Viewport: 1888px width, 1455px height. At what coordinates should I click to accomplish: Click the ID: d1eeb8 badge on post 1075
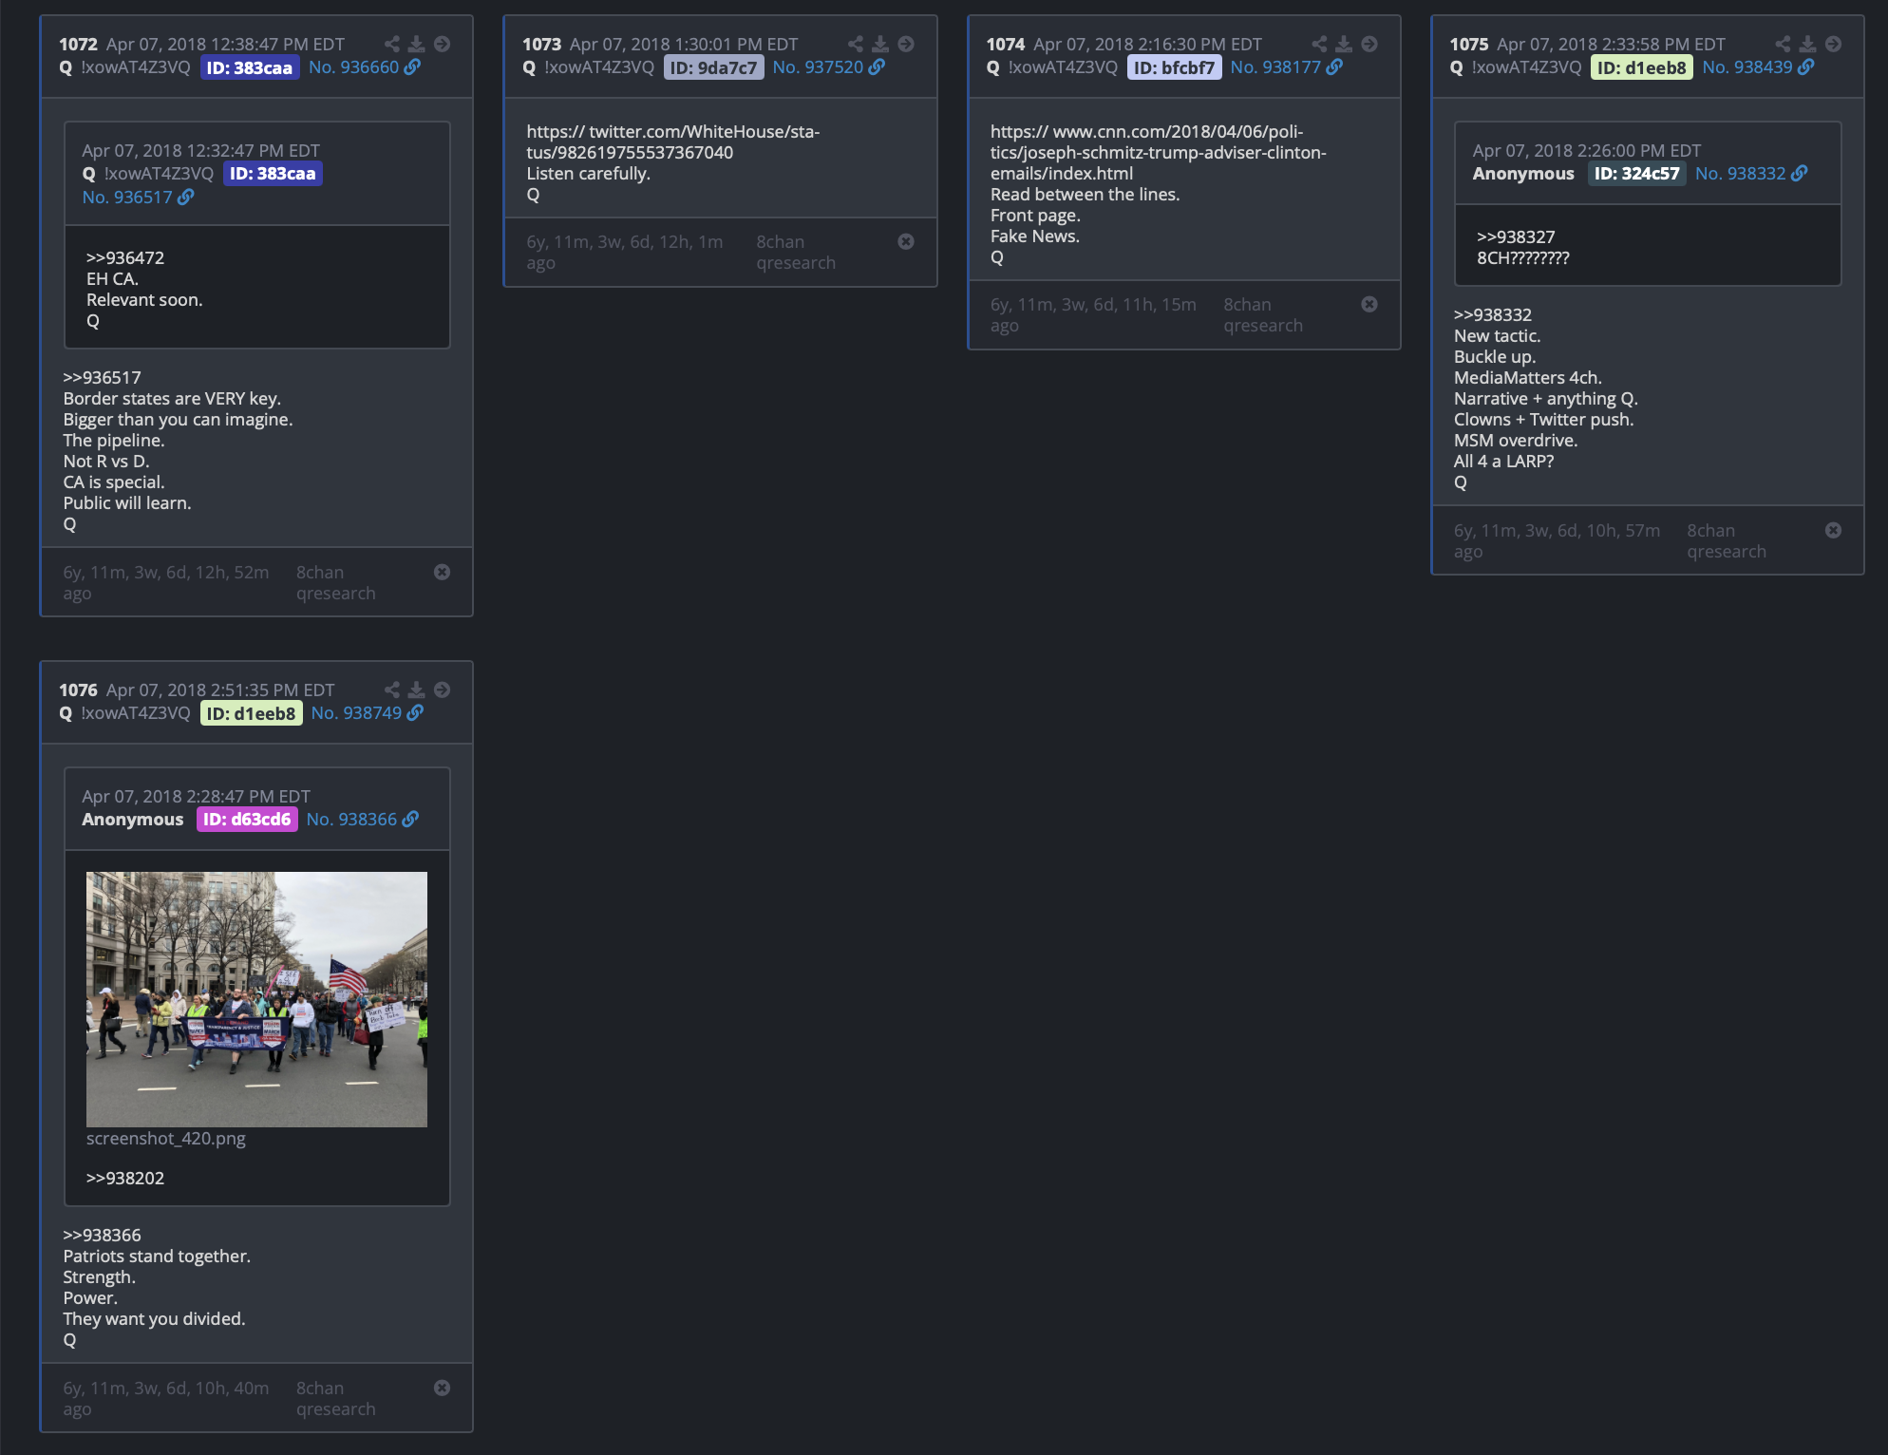(1641, 67)
